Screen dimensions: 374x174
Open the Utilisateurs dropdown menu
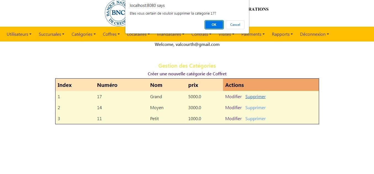click(19, 34)
